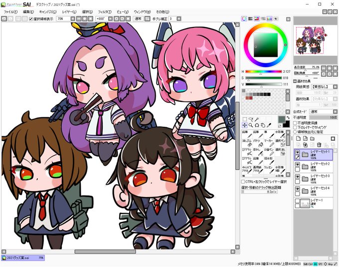
Task: Click the undo arrow in toolbar
Action: 4,19
